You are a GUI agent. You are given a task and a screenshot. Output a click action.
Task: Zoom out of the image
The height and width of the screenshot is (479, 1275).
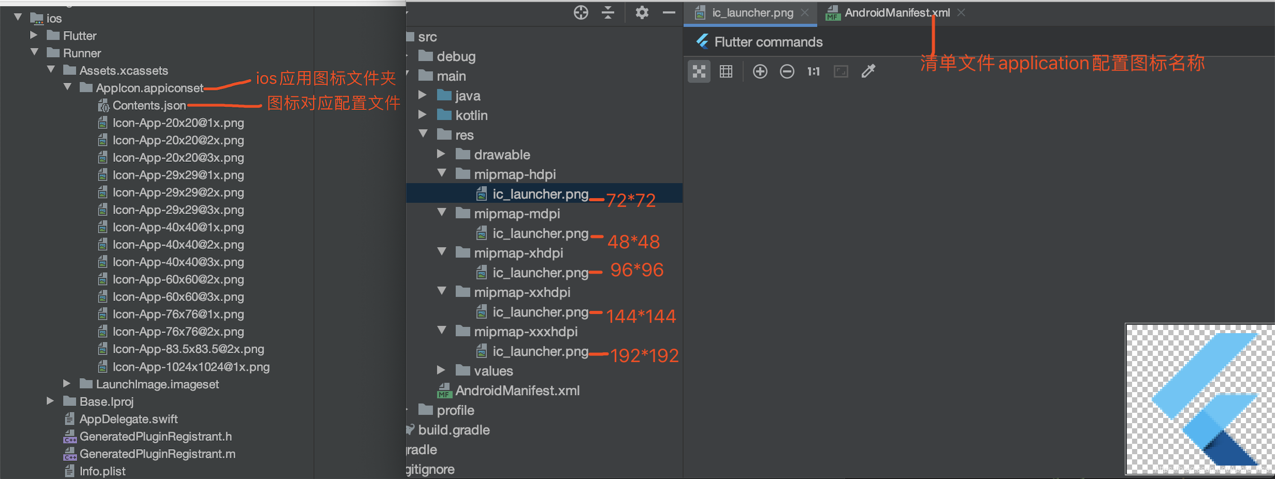(787, 71)
